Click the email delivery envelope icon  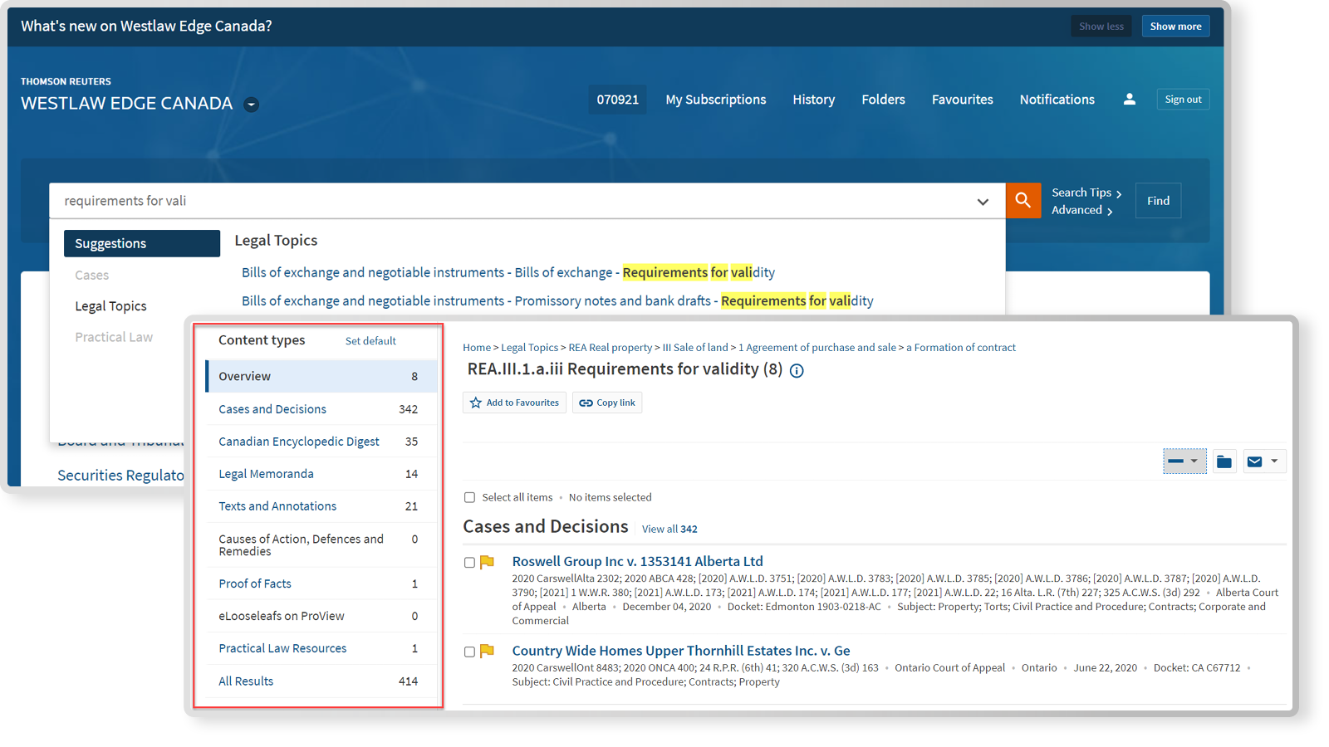1254,461
